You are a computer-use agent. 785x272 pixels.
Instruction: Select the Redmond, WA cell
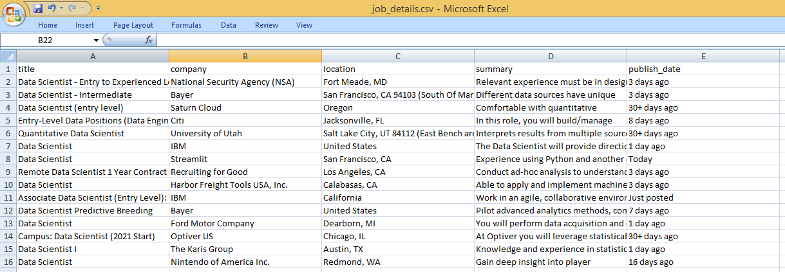[397, 262]
